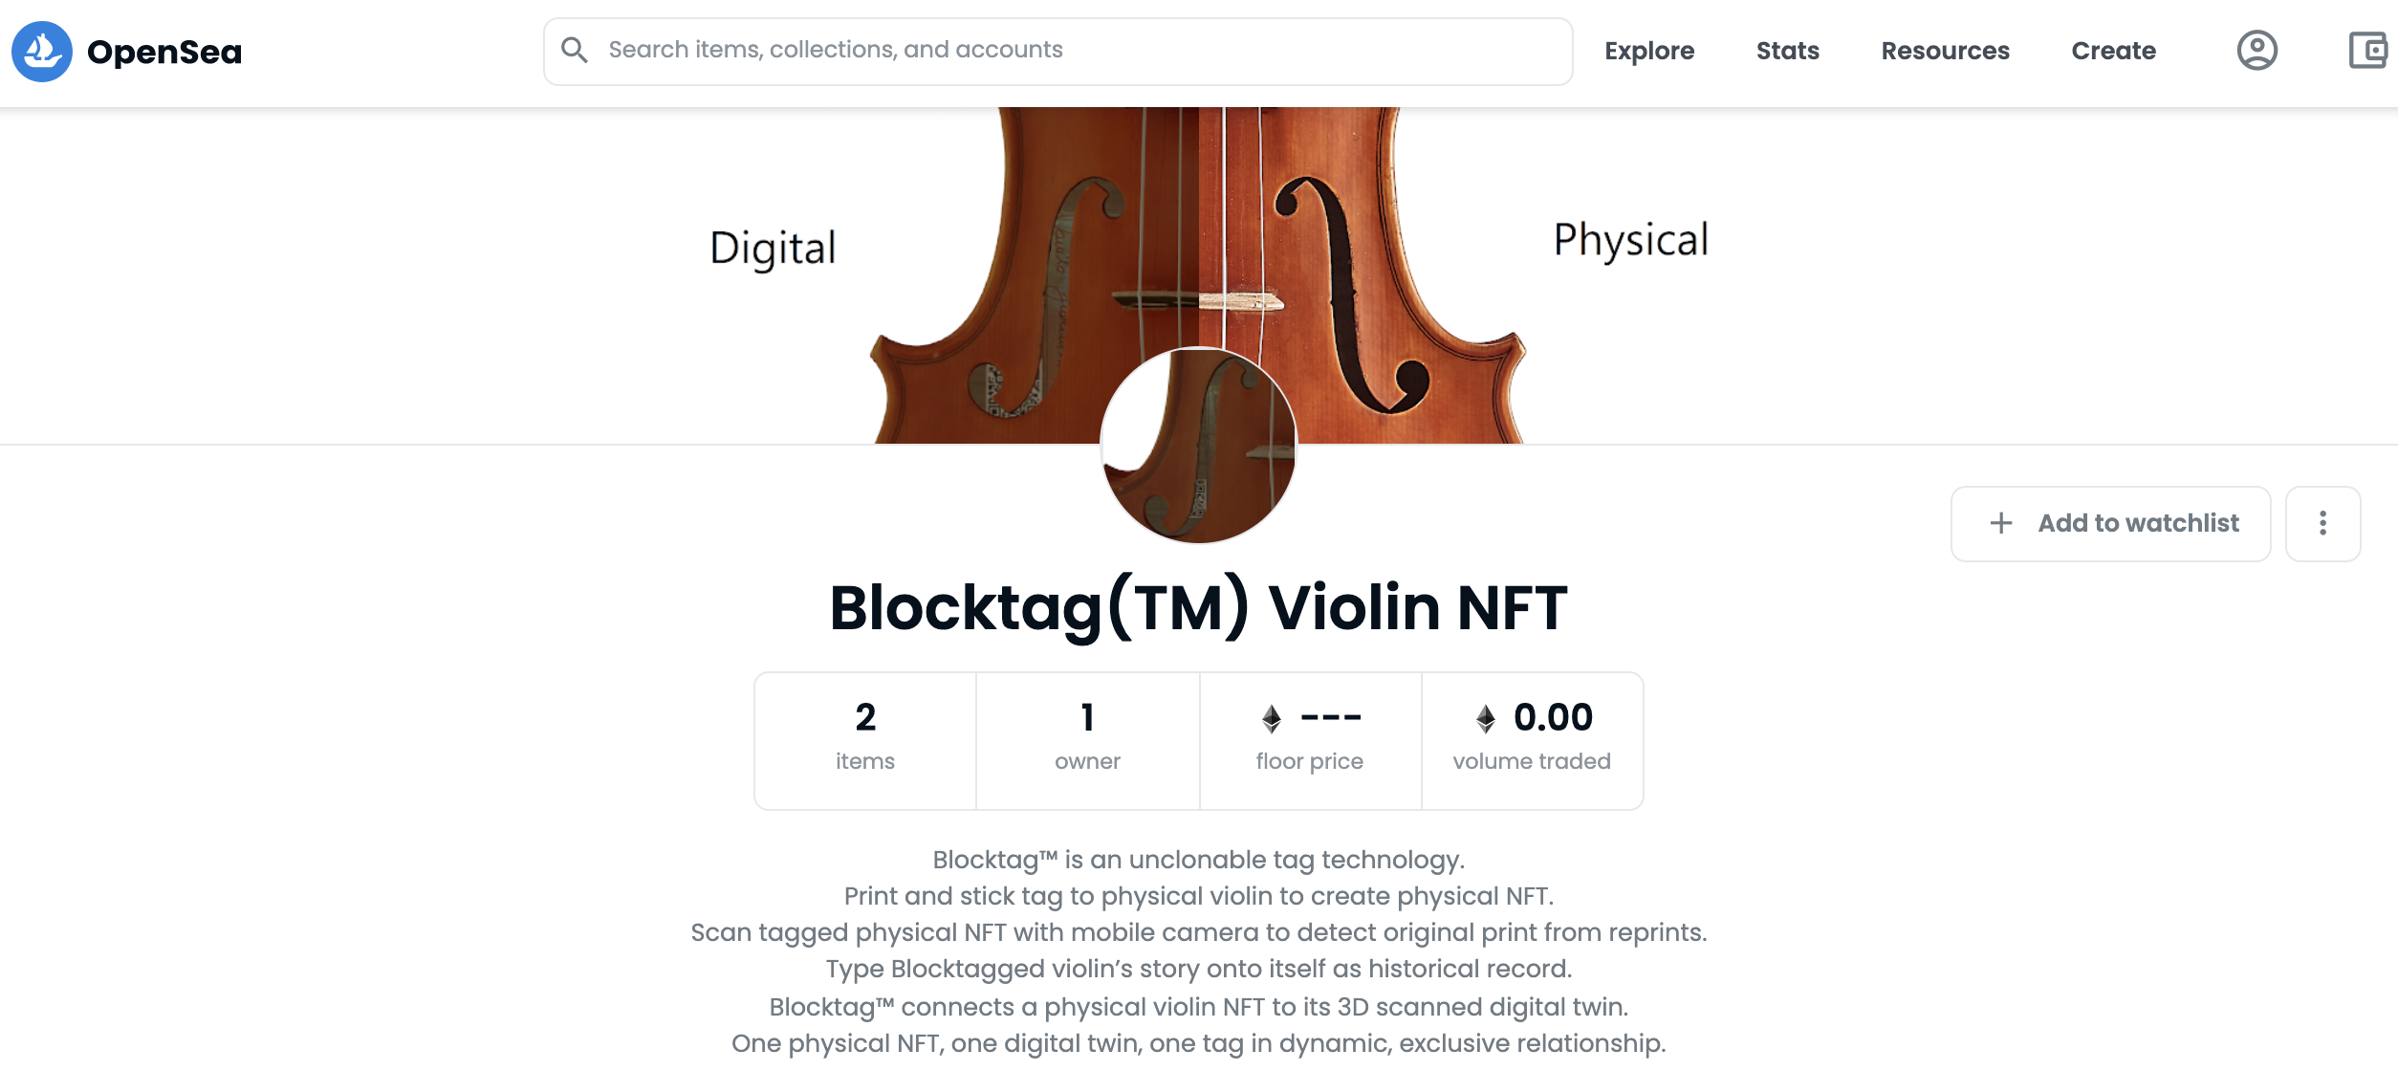Click the 2 items stat box
Image resolution: width=2398 pixels, height=1071 pixels.
click(x=864, y=740)
